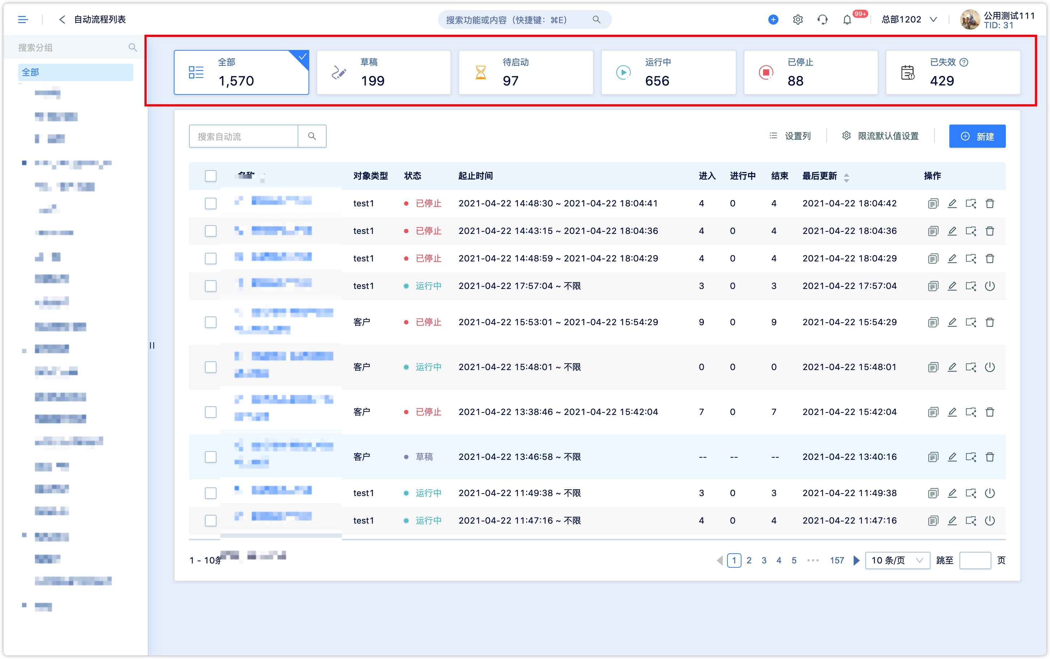This screenshot has height=659, width=1050.
Task: Open the 总部1202 organization dropdown
Action: [x=909, y=20]
